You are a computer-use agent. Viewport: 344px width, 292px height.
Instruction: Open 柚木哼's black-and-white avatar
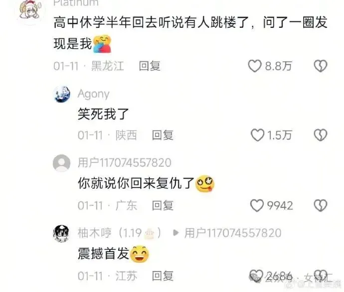[61, 234]
